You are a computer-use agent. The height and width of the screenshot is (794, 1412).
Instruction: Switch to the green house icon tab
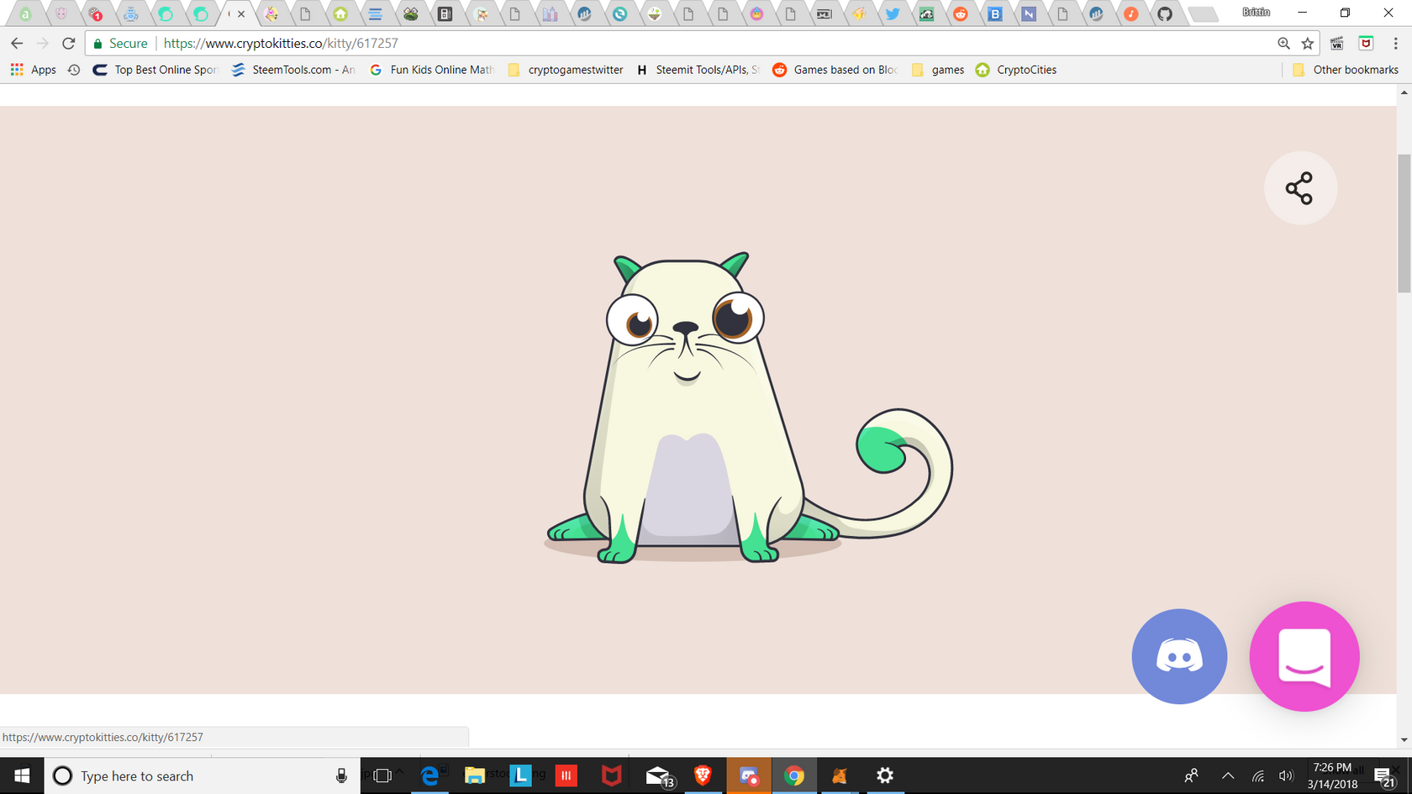click(340, 13)
